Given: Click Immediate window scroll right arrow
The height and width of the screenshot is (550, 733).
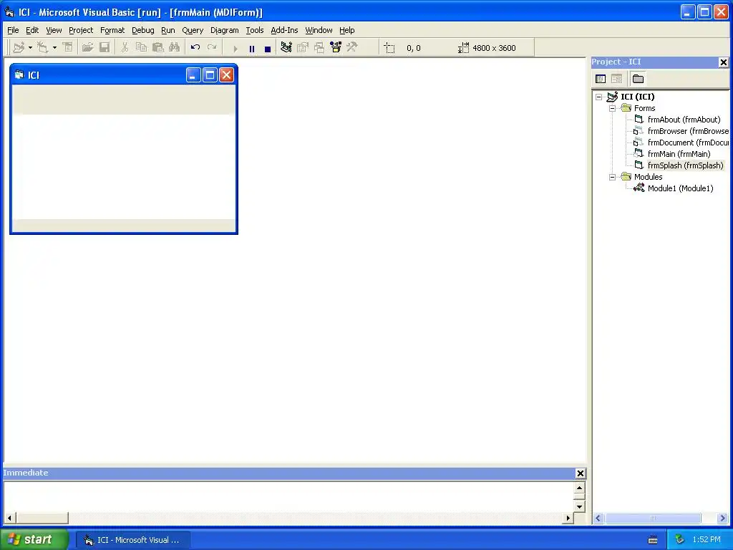Looking at the screenshot, I should (x=568, y=518).
